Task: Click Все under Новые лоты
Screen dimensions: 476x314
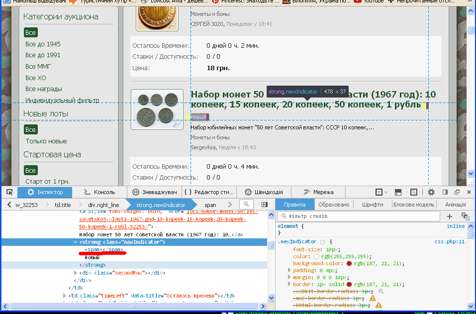Action: 30,130
